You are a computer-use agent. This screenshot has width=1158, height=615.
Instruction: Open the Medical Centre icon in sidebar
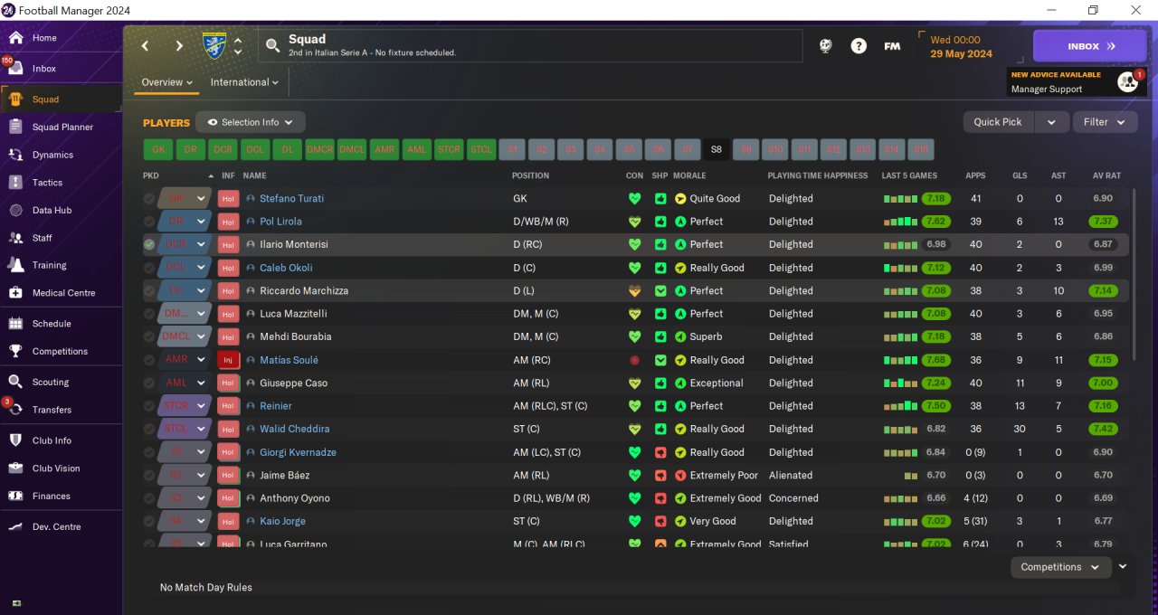[x=15, y=293]
